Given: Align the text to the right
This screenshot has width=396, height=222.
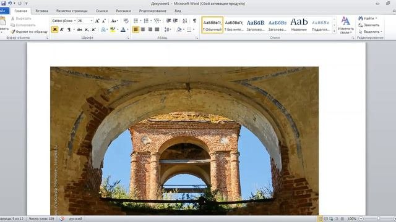Looking at the screenshot, I should click(x=150, y=30).
